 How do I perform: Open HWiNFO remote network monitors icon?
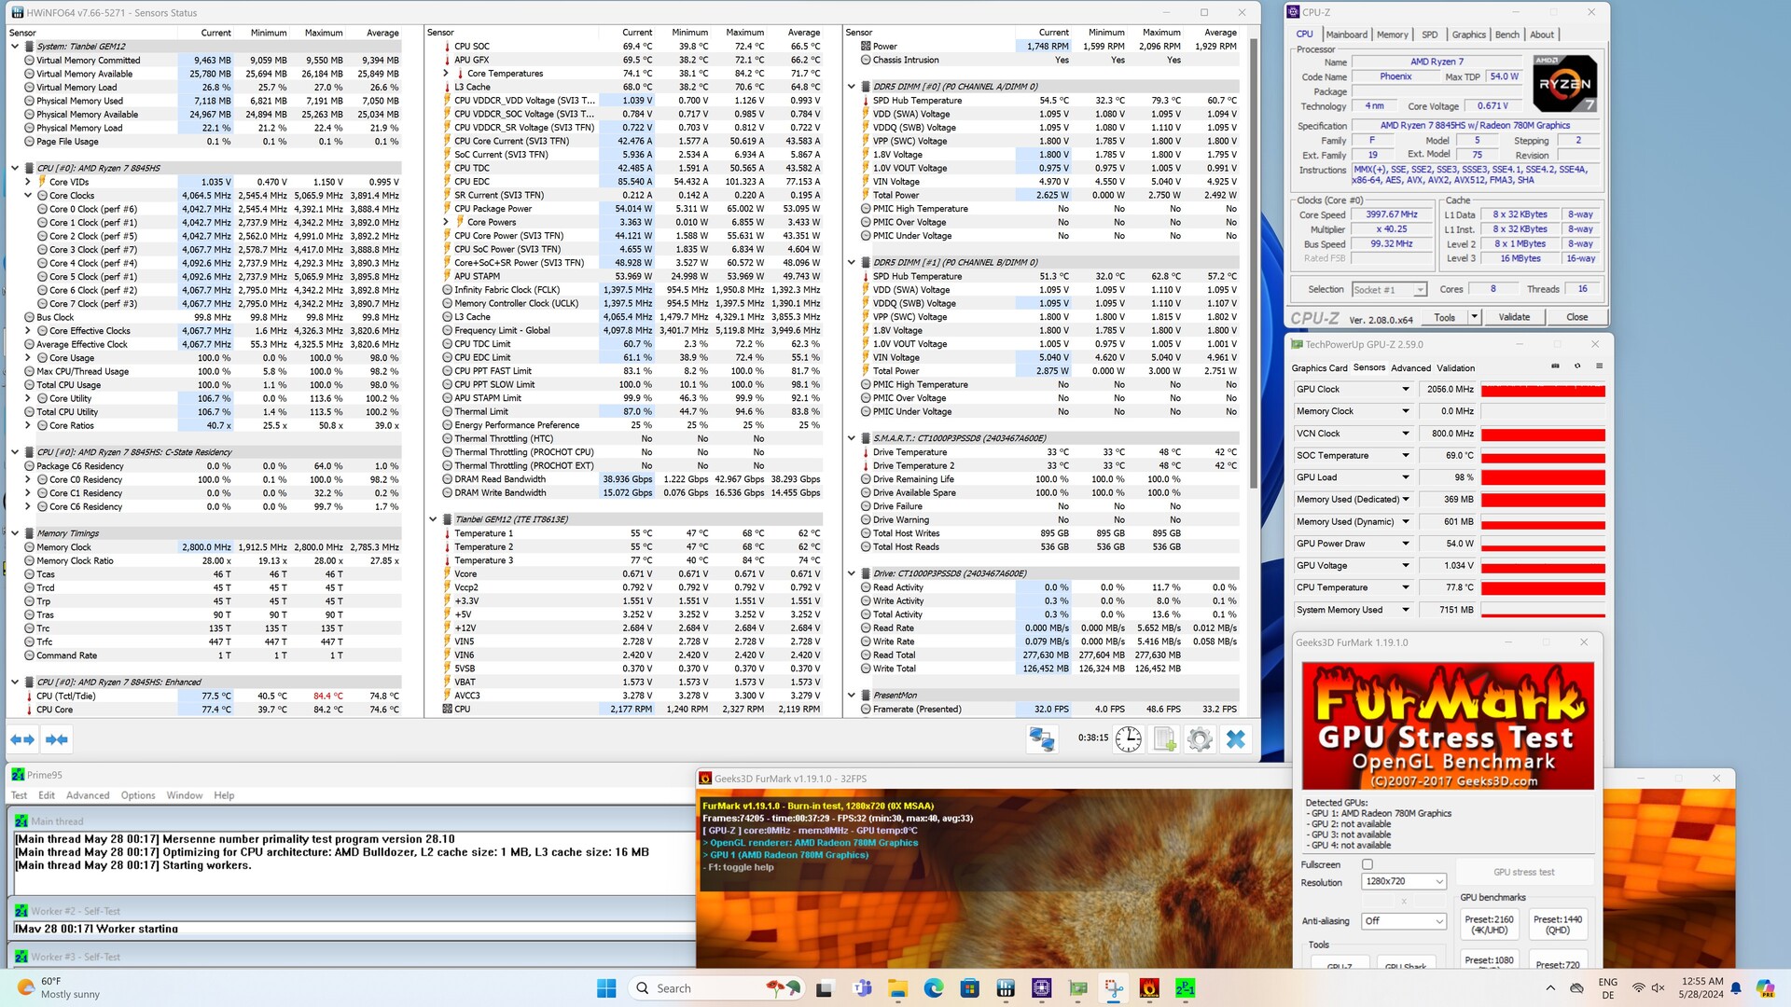1041,739
